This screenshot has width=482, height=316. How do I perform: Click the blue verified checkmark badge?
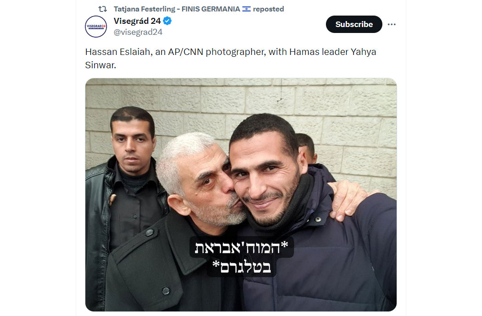(x=167, y=21)
